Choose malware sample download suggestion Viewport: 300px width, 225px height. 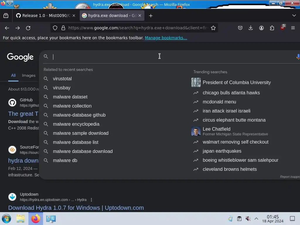(81, 133)
